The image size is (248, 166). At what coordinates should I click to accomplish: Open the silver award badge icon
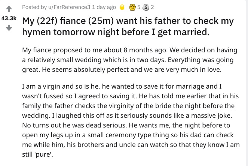coord(146,7)
